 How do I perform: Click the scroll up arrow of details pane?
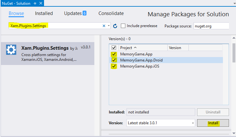(234, 38)
